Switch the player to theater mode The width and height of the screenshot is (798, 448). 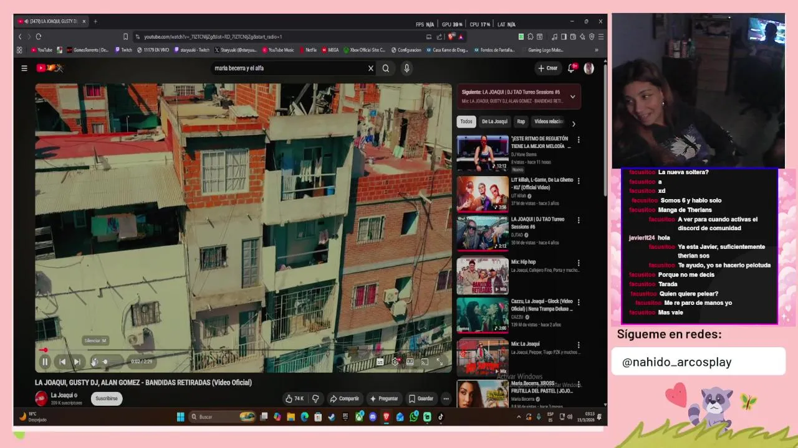(410, 362)
